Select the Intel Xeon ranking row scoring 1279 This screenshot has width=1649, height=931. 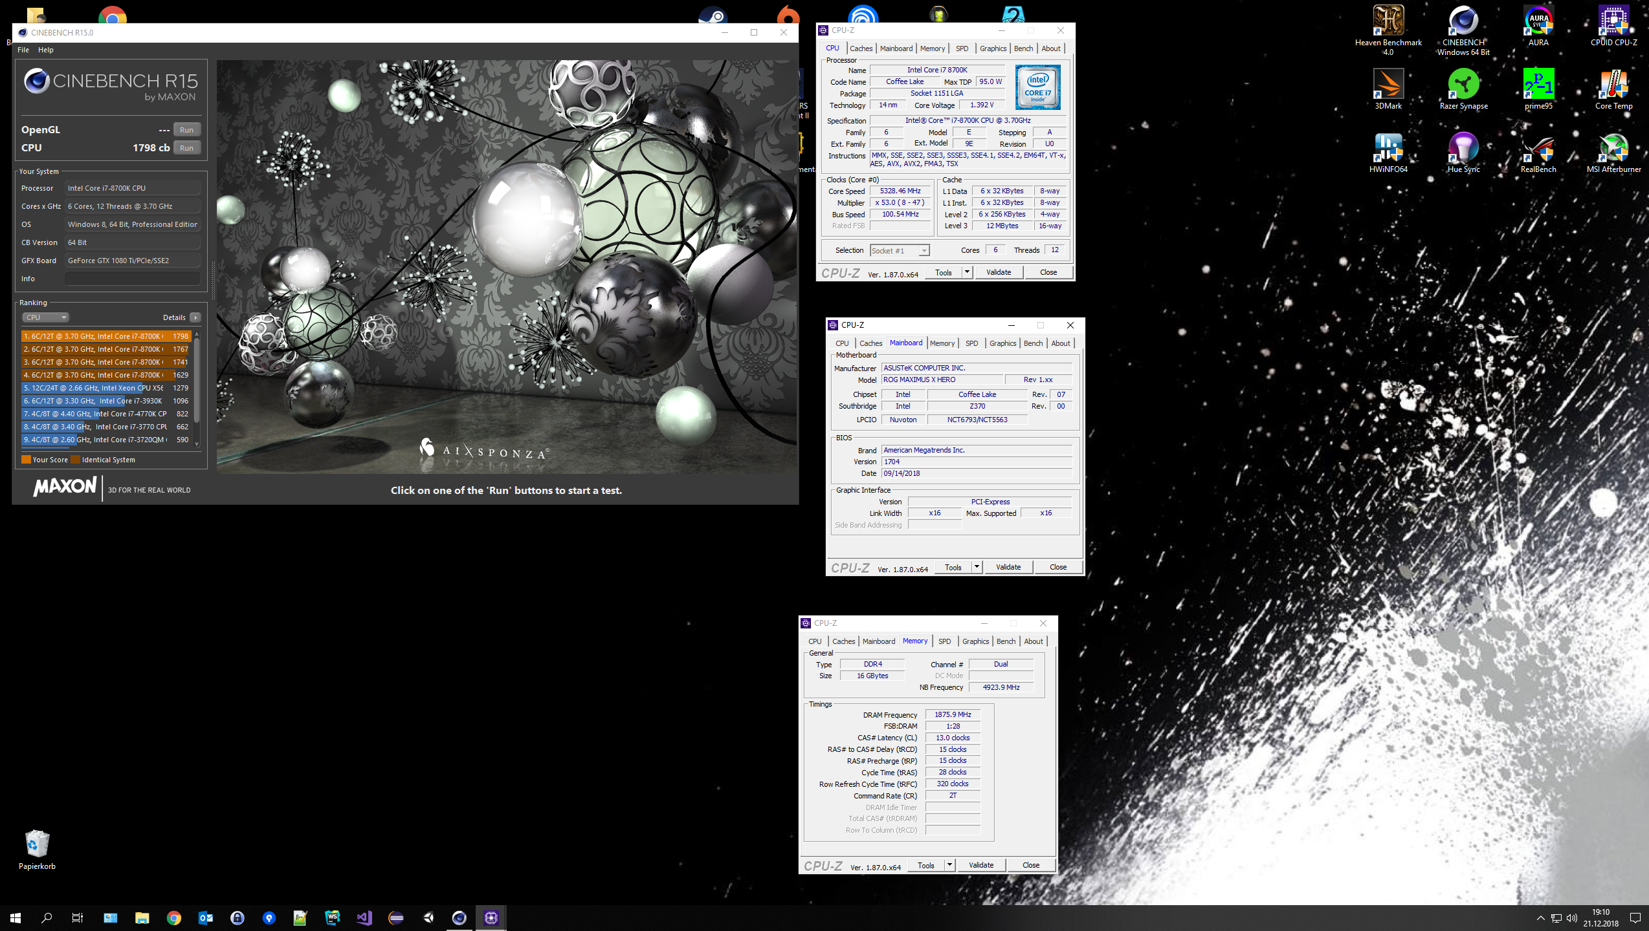pyautogui.click(x=106, y=388)
